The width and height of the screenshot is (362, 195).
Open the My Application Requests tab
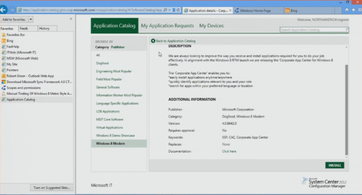(167, 26)
